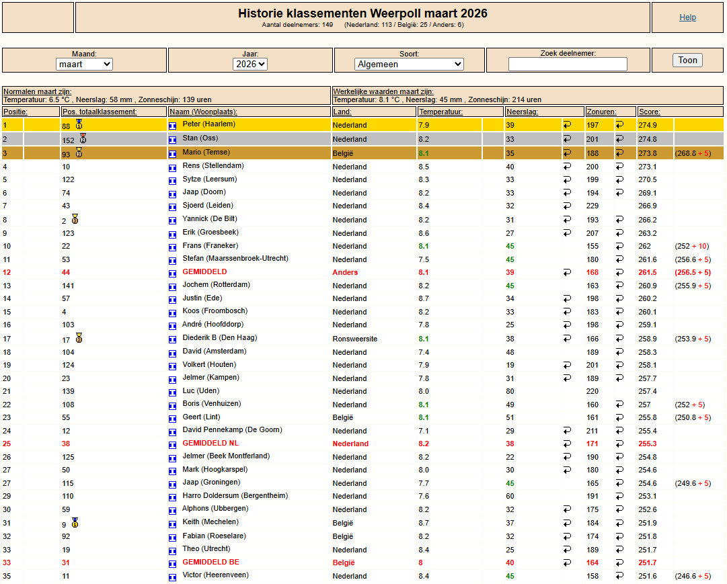
Task: Expand the Soort dropdown set to Algemeen
Action: (x=409, y=65)
